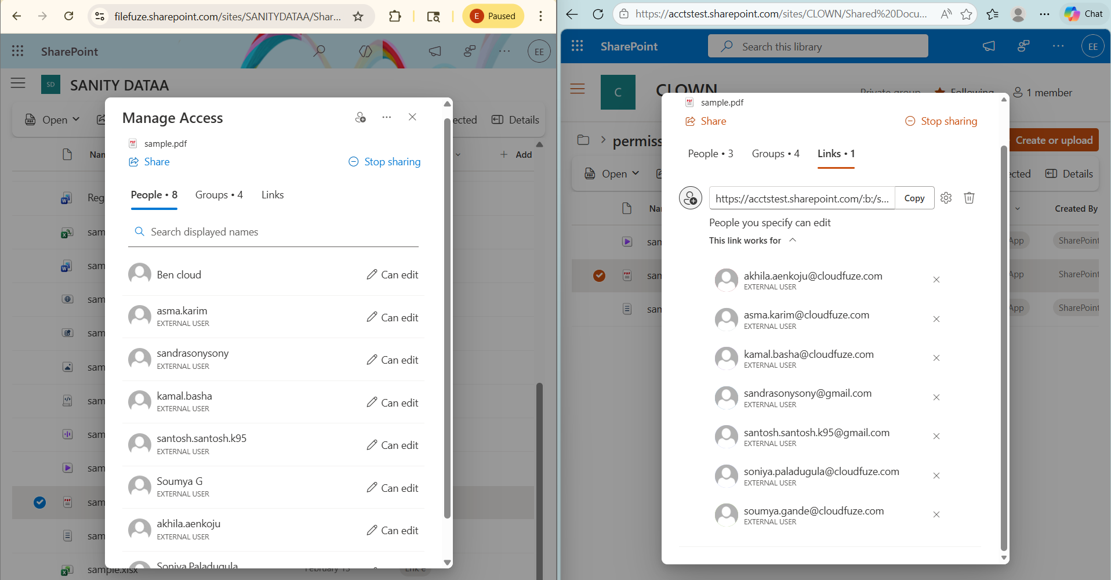This screenshot has height=580, width=1111.
Task: Switch to Groups 4 tab in right dialog
Action: point(776,154)
